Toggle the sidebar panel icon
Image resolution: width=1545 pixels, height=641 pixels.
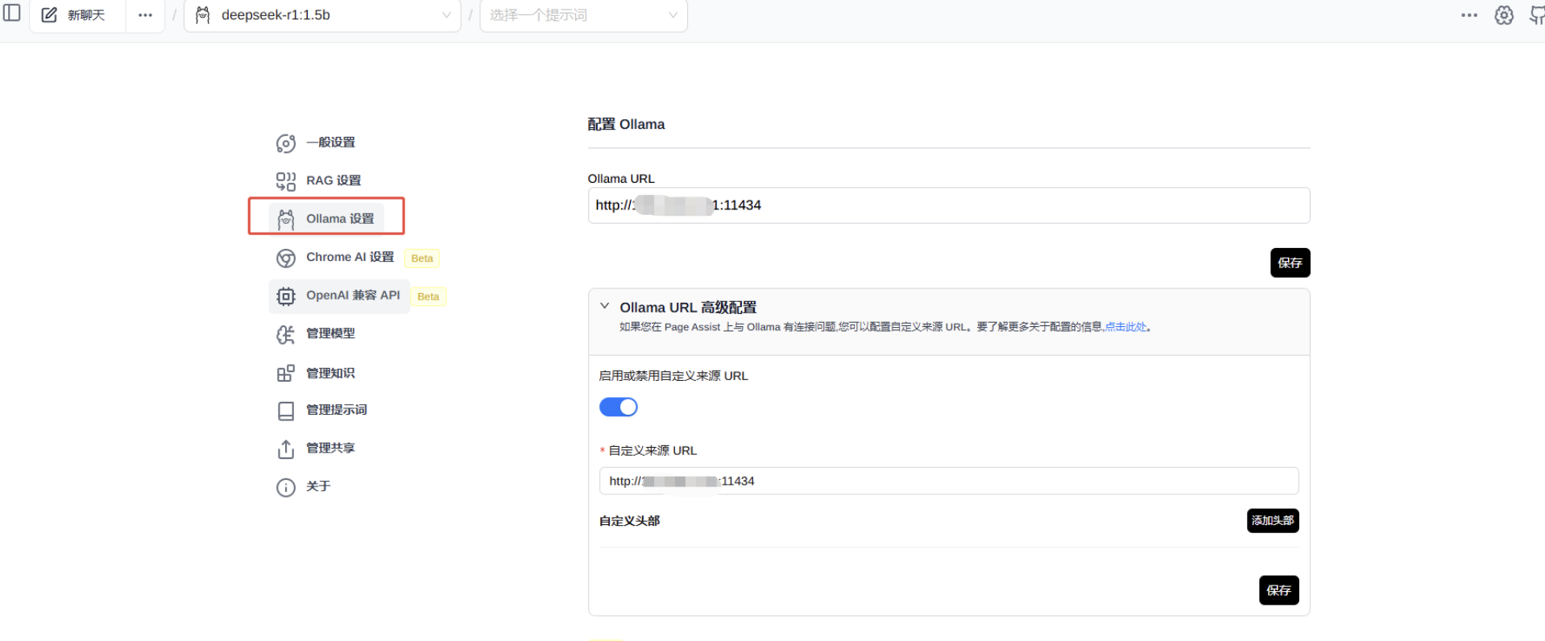[12, 14]
